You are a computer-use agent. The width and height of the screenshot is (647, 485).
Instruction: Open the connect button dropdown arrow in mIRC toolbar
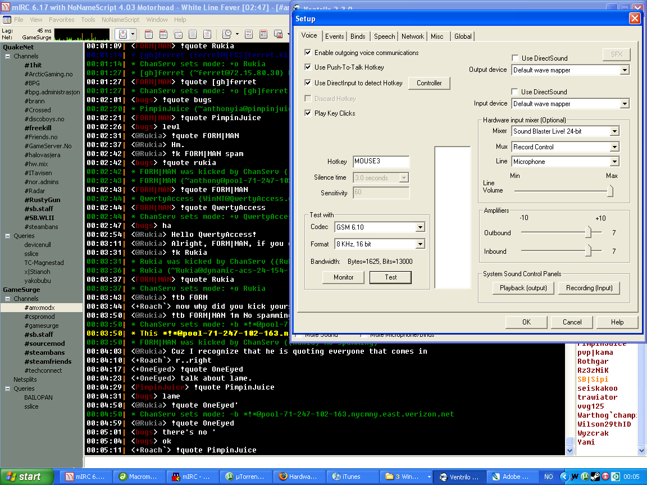[133, 34]
